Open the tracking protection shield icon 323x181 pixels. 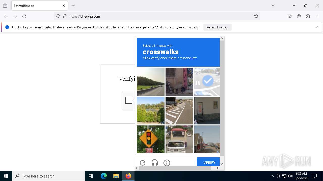click(58, 16)
